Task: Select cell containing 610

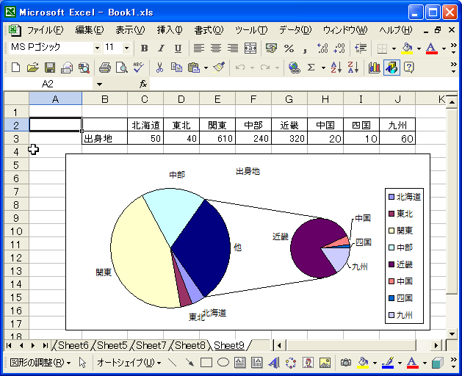Action: coord(217,138)
